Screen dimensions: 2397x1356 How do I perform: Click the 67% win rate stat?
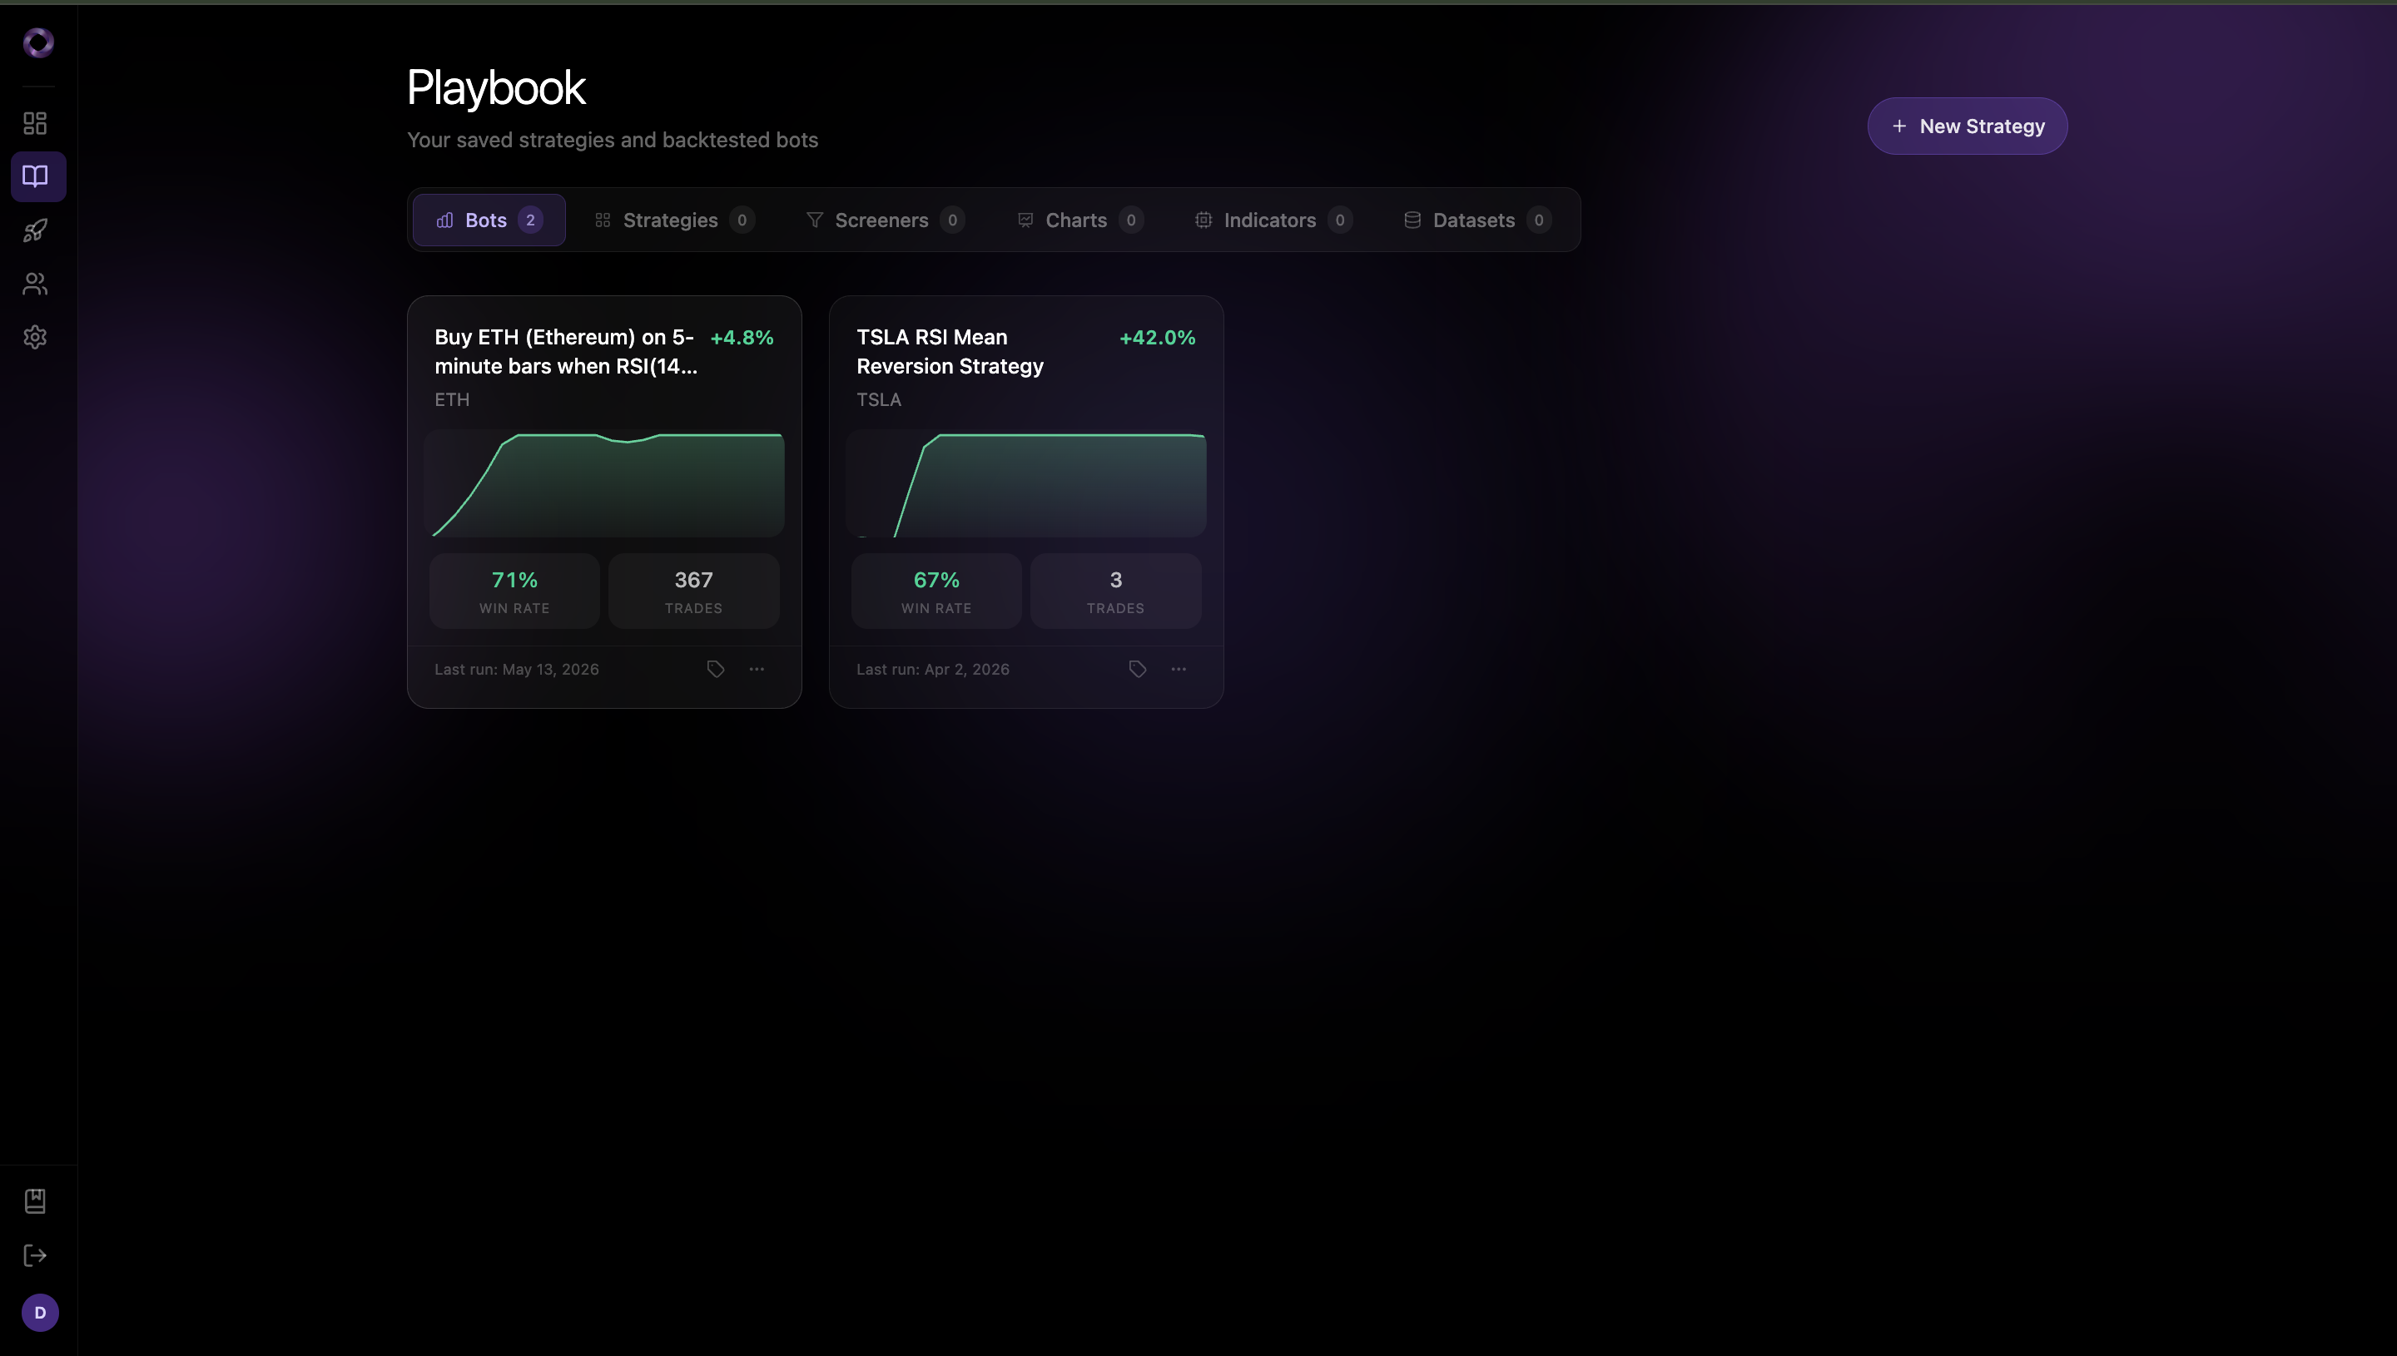point(936,591)
